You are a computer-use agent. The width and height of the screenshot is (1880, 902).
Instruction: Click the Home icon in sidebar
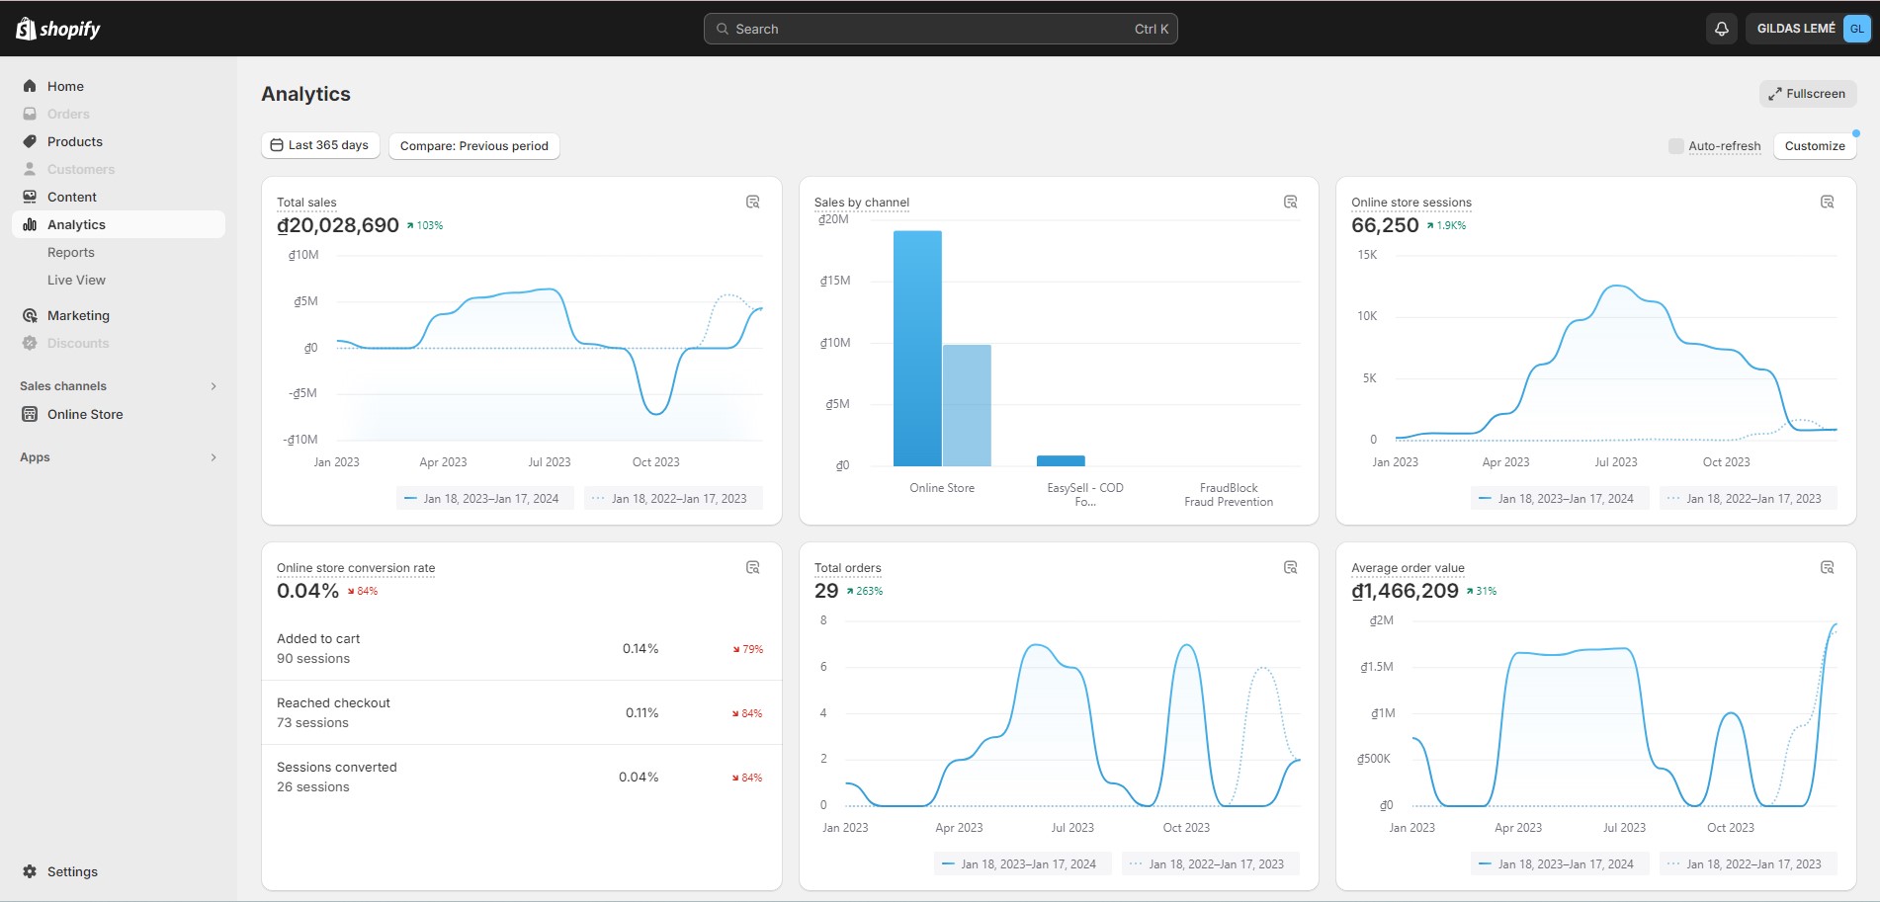click(x=30, y=86)
